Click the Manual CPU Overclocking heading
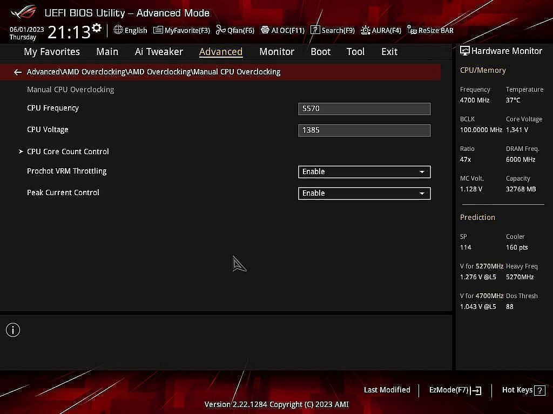 (71, 90)
